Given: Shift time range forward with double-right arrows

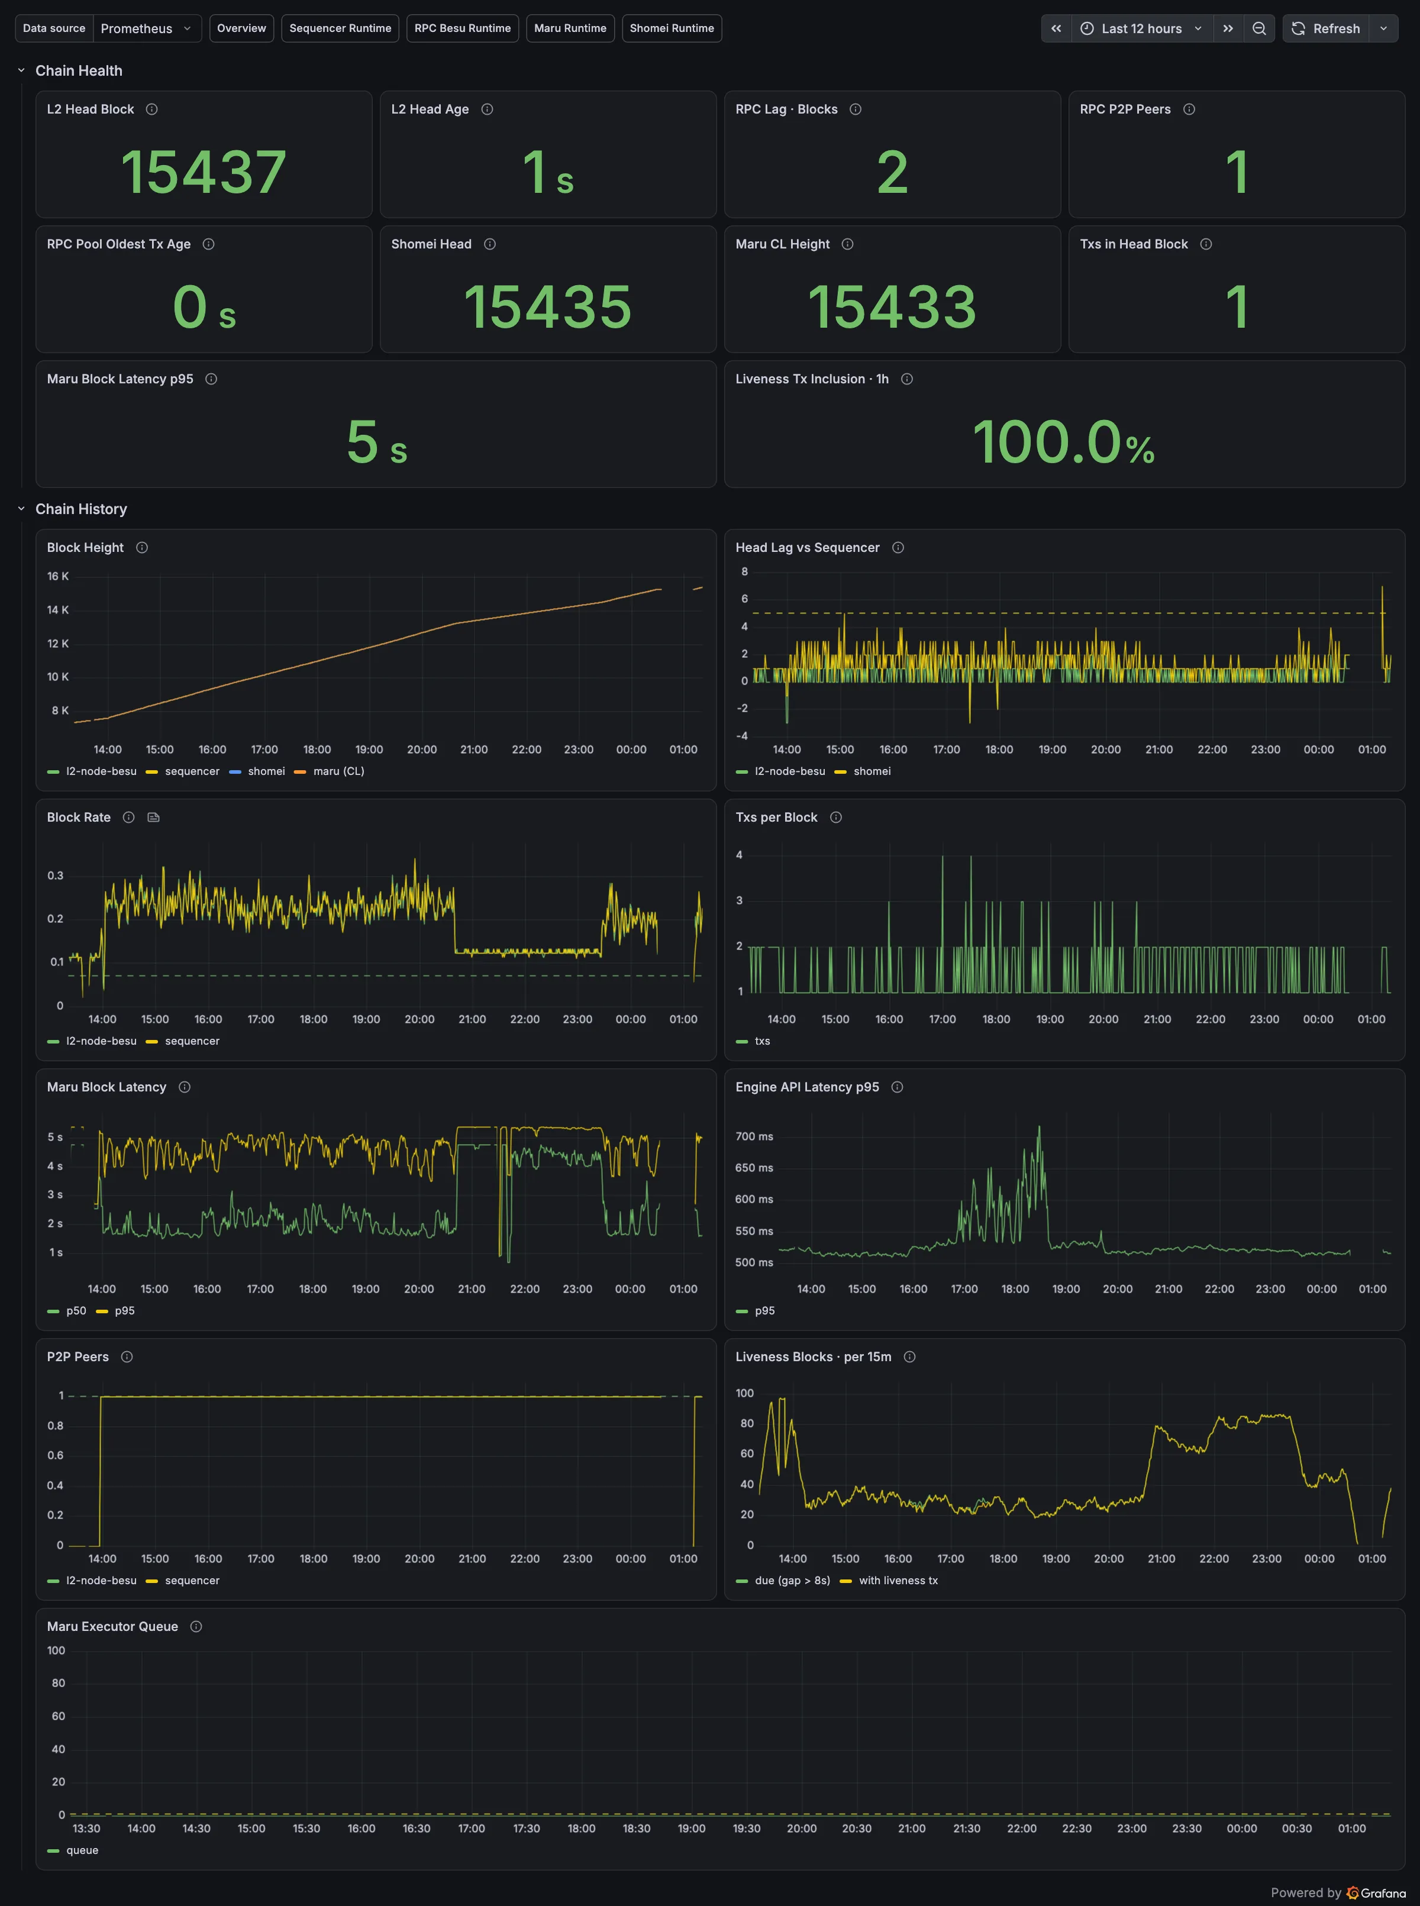Looking at the screenshot, I should (x=1228, y=28).
